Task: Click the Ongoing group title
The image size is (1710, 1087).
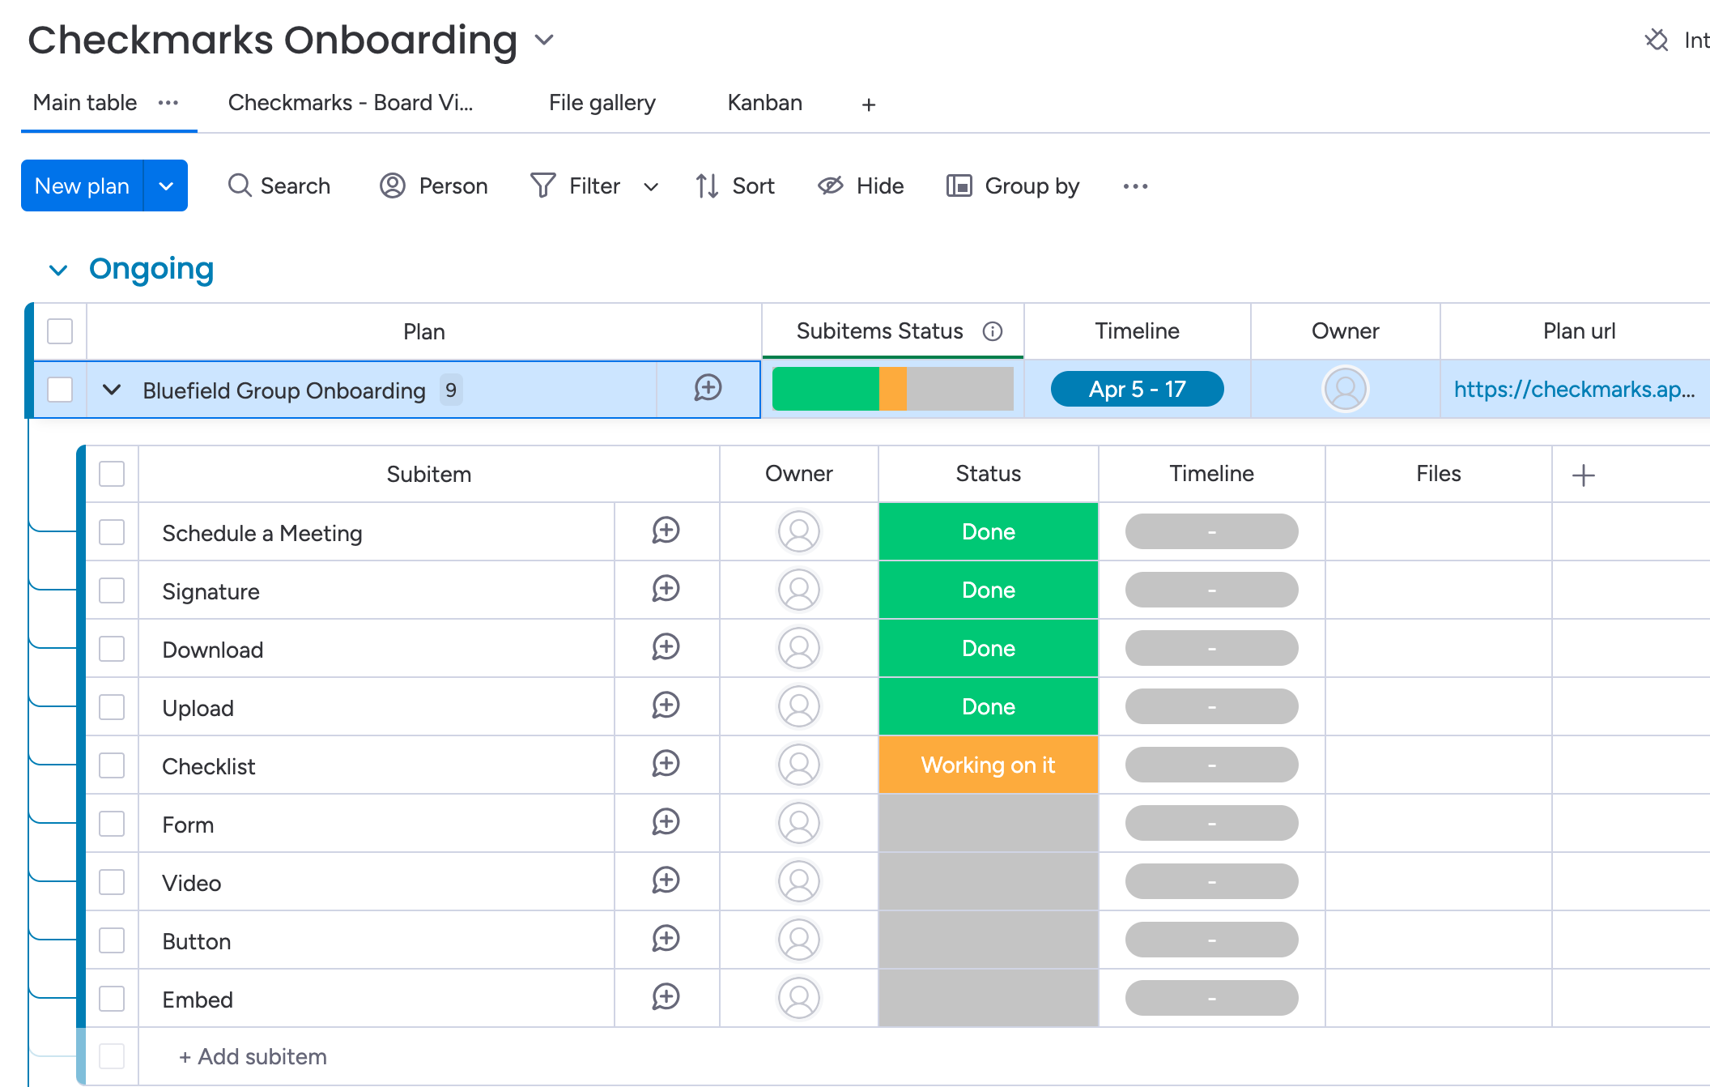Action: (151, 269)
